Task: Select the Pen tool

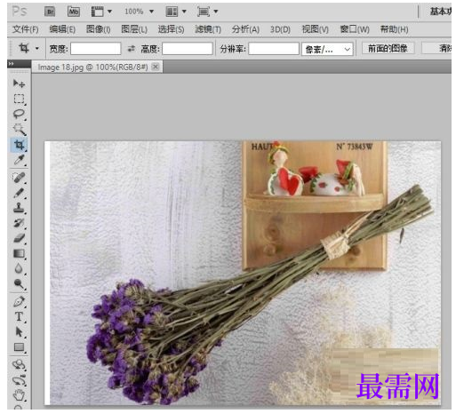Action: [x=19, y=302]
